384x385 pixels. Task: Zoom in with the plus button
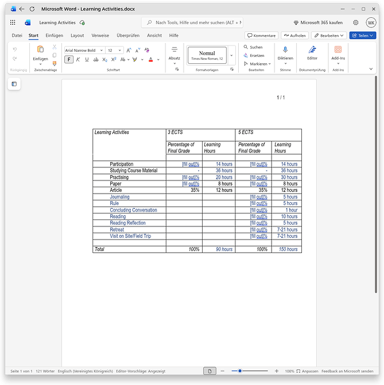(x=276, y=371)
